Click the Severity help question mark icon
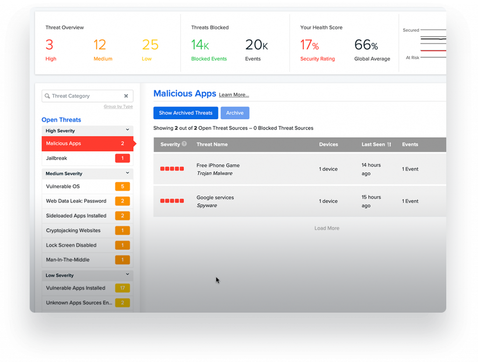 coord(184,144)
